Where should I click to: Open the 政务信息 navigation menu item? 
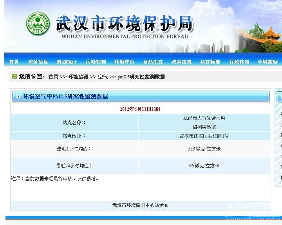(x=38, y=62)
